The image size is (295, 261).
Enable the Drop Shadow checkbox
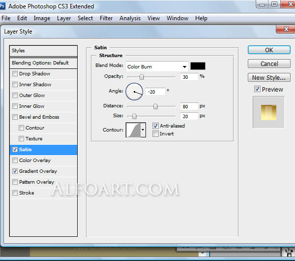15,73
